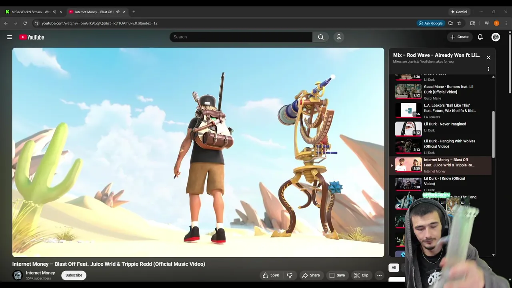The image size is (512, 288).
Task: Click the page vertical scrollbar
Action: pyautogui.click(x=510, y=63)
